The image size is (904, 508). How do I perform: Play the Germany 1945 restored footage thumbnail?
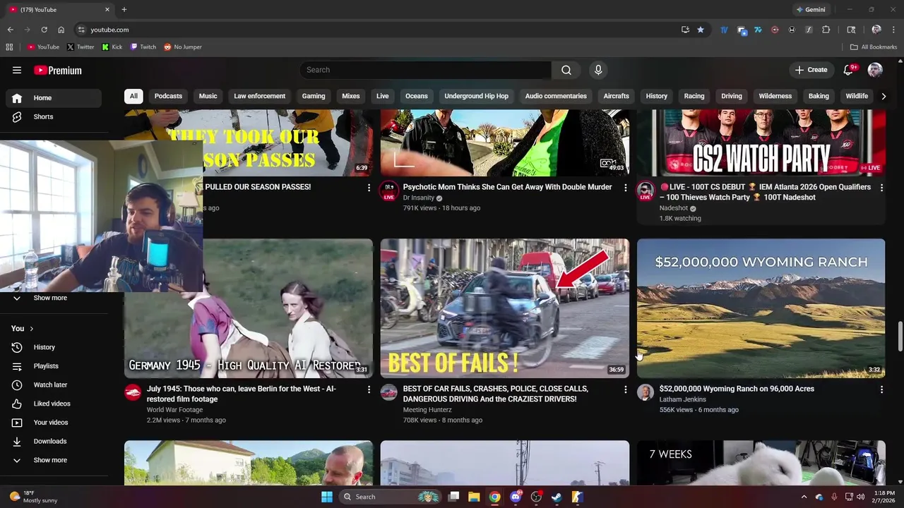click(249, 308)
